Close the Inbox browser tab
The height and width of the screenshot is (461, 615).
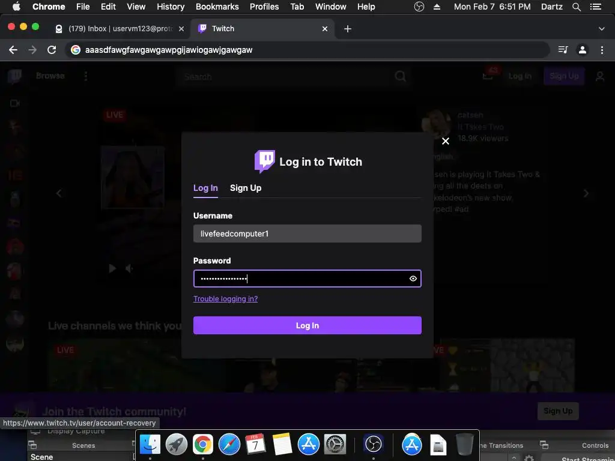[181, 29]
